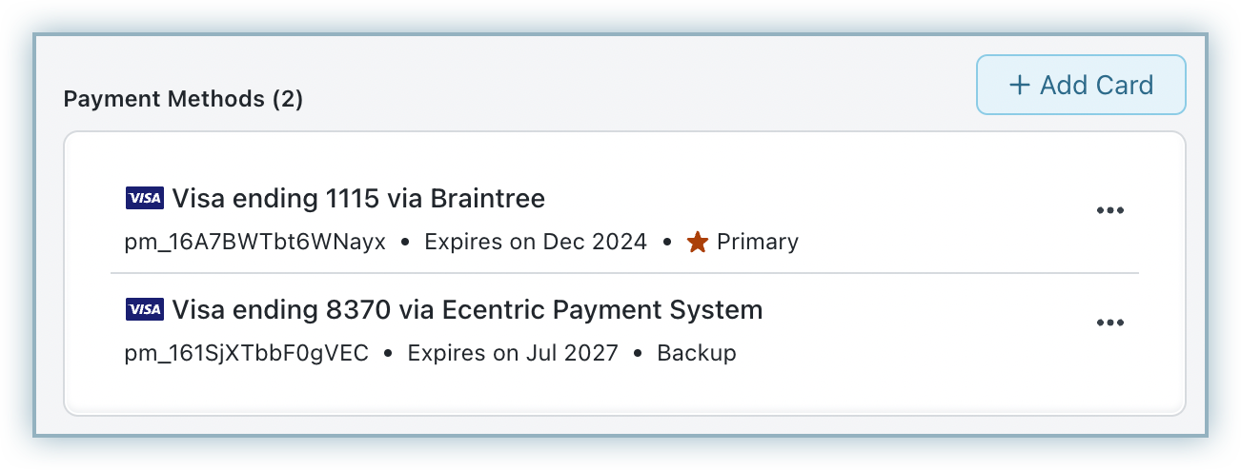Open the three-dot menu for Visa 8370
The image size is (1241, 470).
pyautogui.click(x=1109, y=323)
